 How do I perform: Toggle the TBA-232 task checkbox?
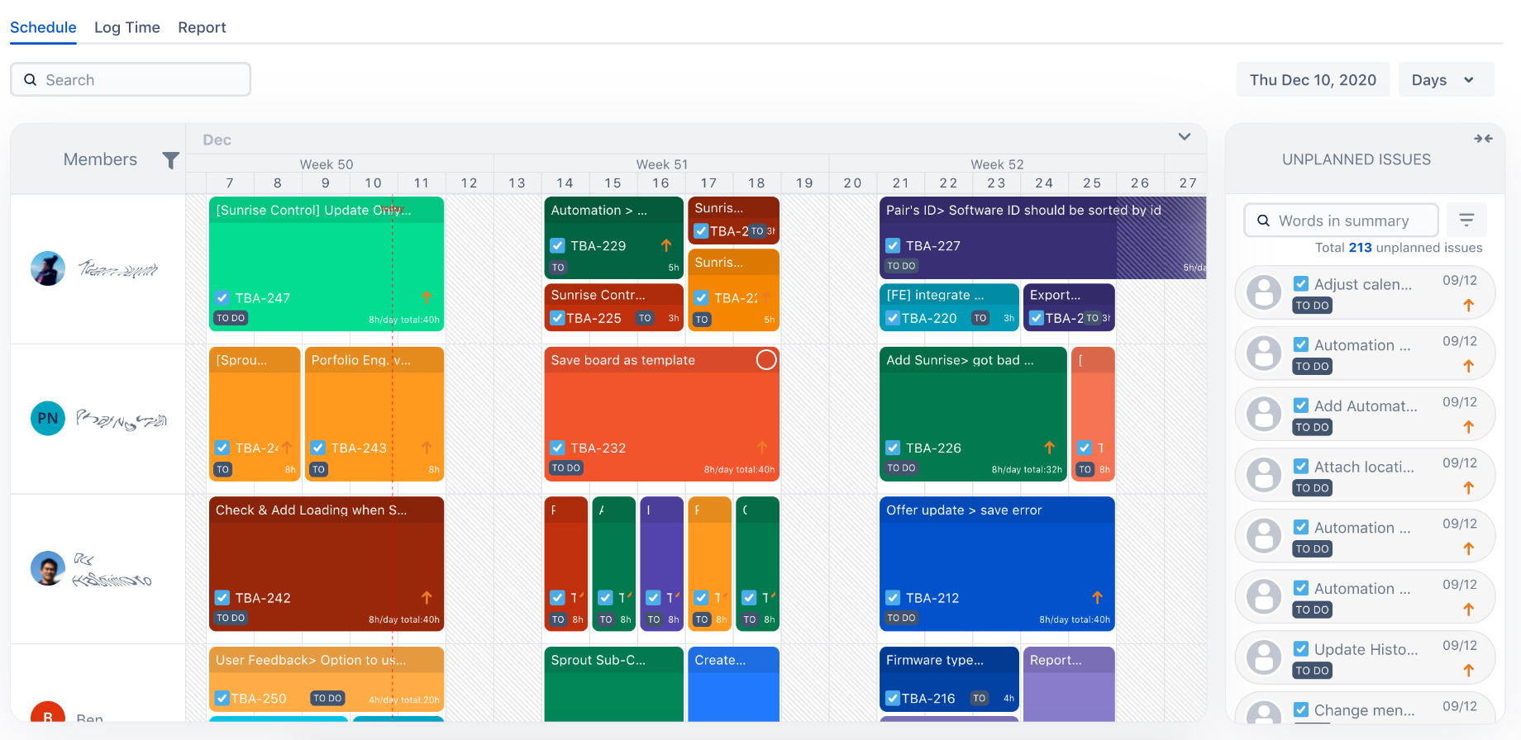tap(558, 448)
